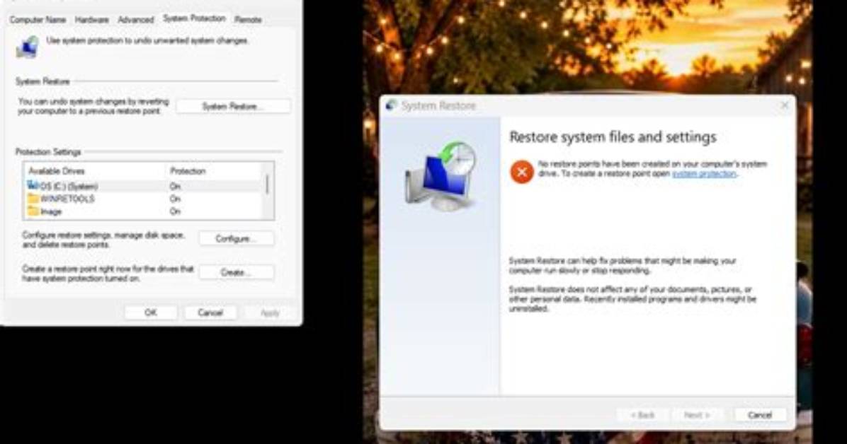Open the system protection link
Screen dimensions: 847x444
pos(704,174)
